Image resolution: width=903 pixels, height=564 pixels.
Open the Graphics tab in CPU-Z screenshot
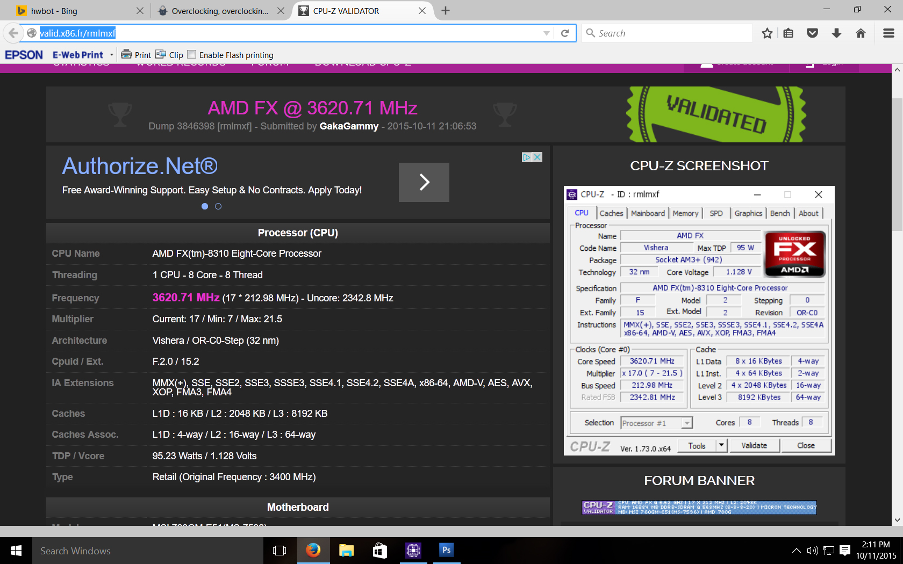pyautogui.click(x=748, y=213)
